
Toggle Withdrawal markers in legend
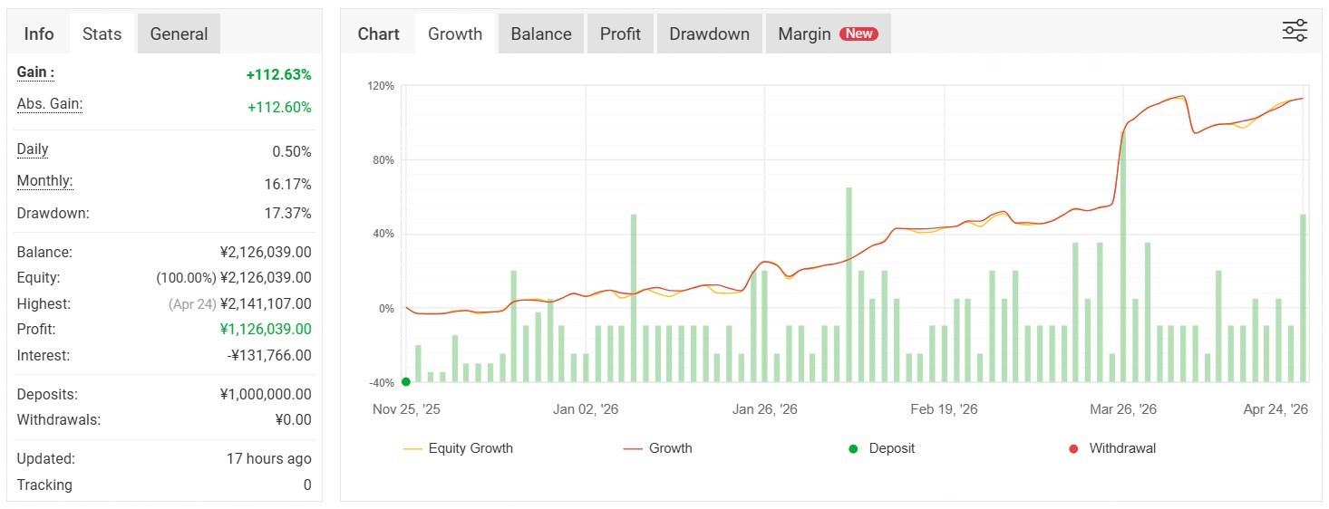[1113, 448]
